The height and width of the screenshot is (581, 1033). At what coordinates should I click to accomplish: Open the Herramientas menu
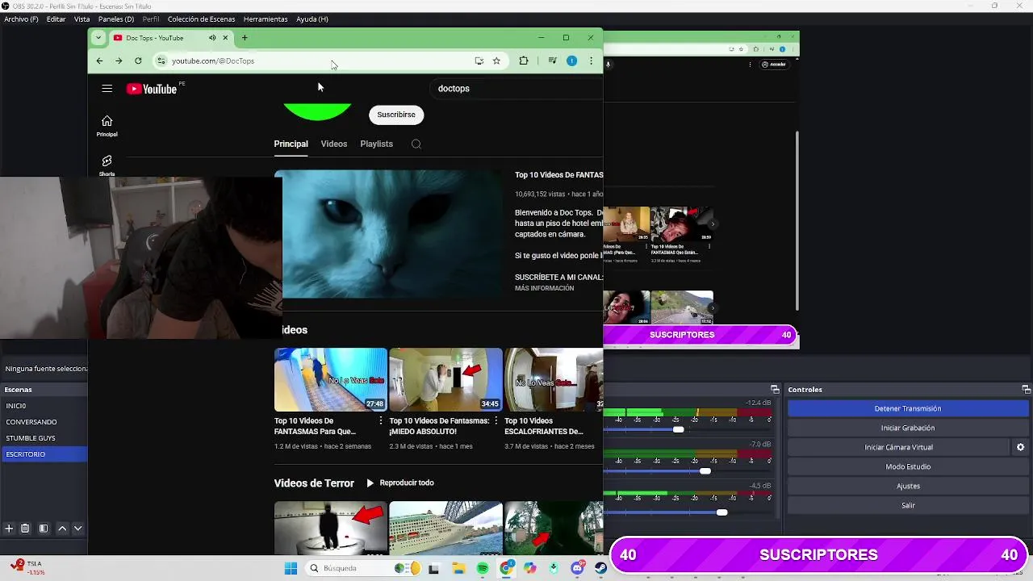tap(266, 19)
